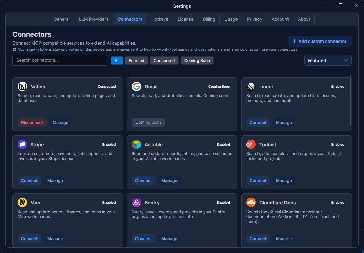
Task: Click the Todoist logo icon
Action: pos(251,144)
